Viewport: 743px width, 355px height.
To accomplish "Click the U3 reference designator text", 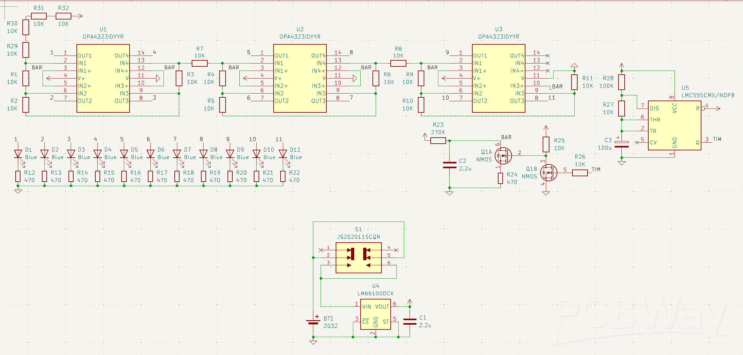I will coord(499,29).
